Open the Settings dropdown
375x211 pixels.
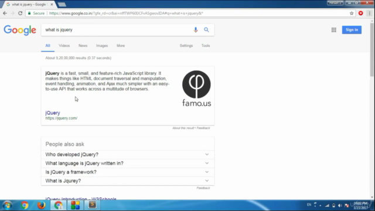pos(186,46)
